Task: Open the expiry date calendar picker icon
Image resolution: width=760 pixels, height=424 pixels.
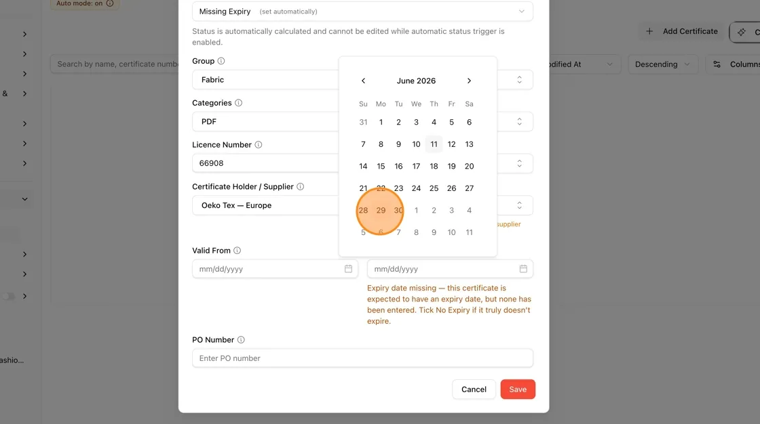Action: 523,269
